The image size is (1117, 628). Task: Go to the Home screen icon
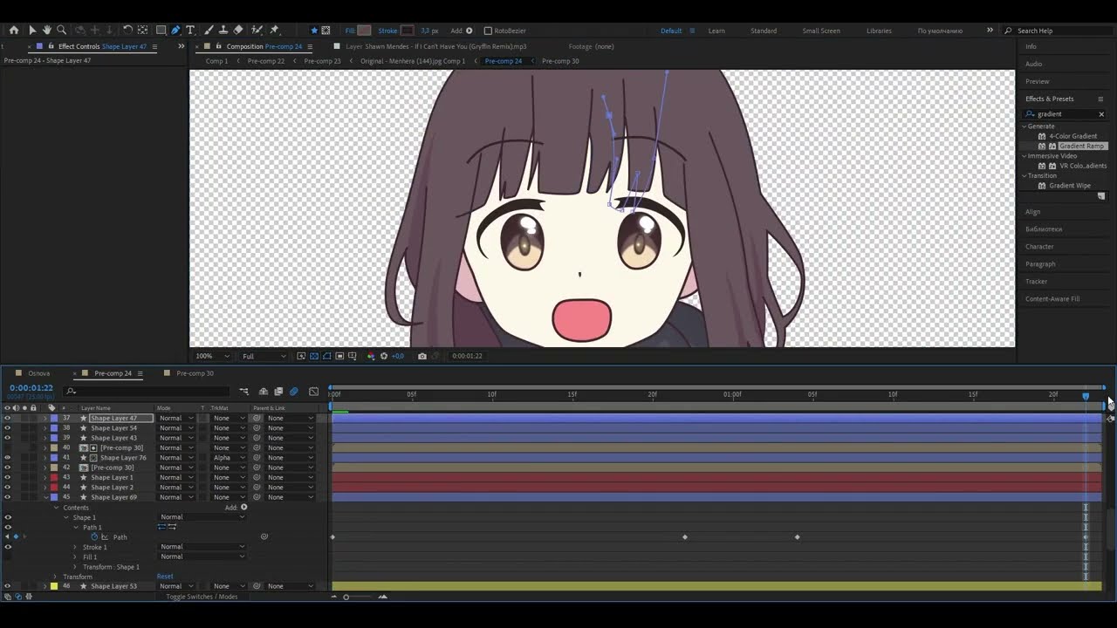coord(13,30)
